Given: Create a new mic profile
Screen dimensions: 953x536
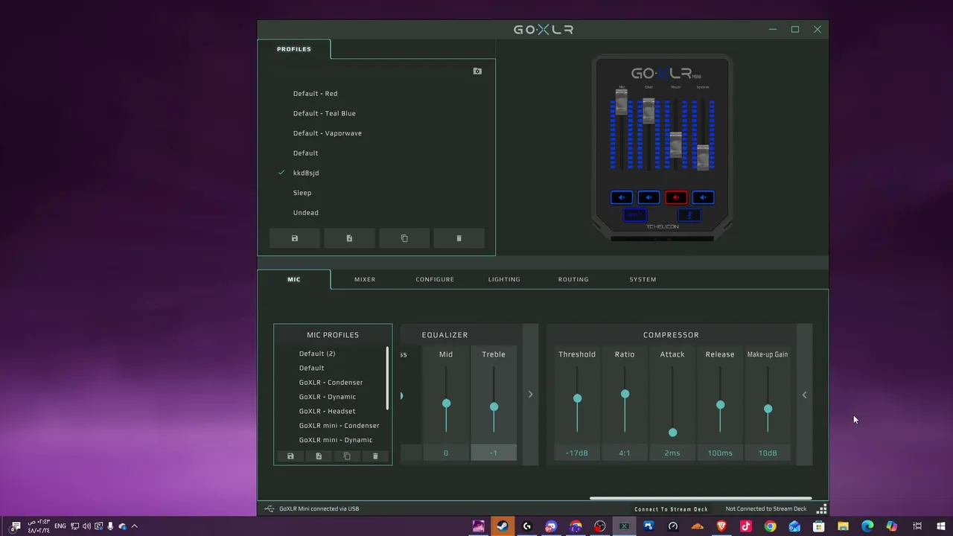Looking at the screenshot, I should click(x=319, y=456).
